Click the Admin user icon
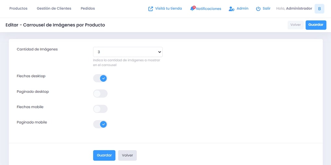Screen dimensions: 331x165 click(231, 9)
